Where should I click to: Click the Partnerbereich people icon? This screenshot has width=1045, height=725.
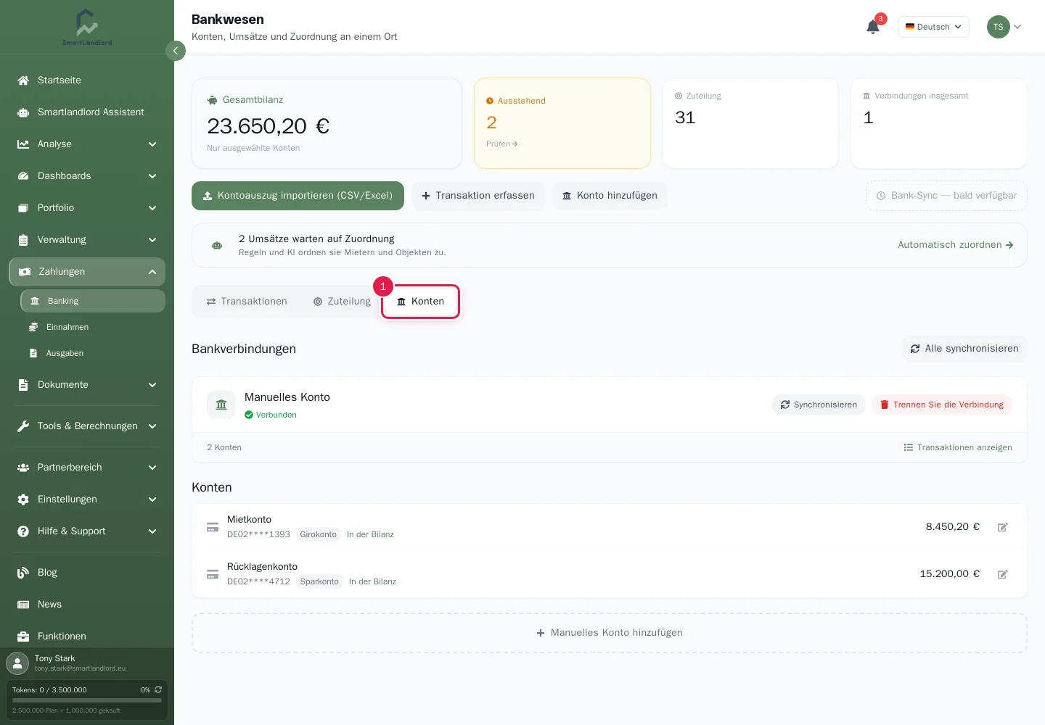[23, 468]
